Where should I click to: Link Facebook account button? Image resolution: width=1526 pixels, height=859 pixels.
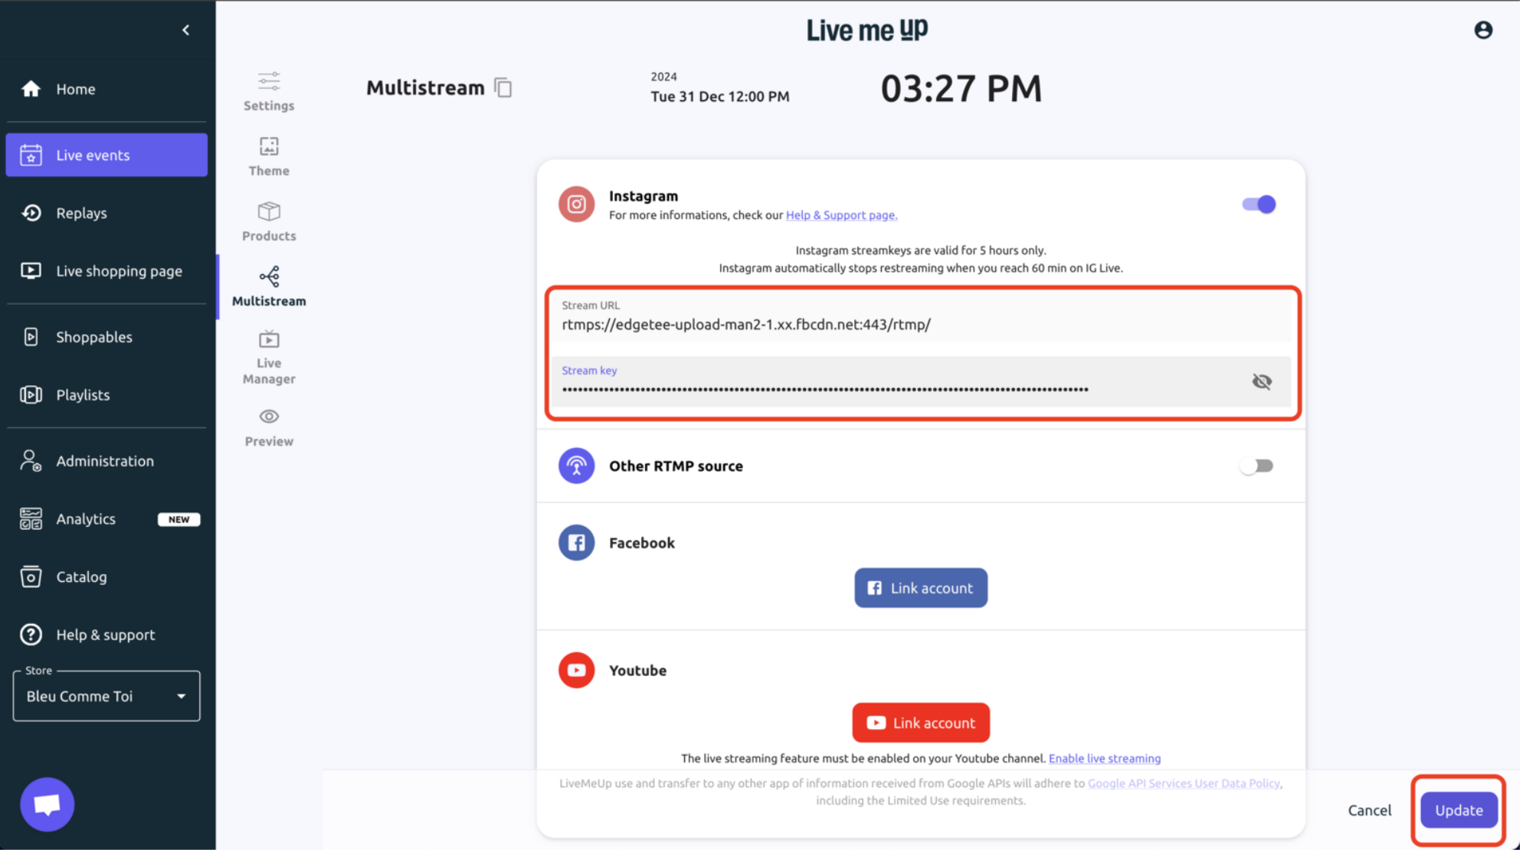tap(920, 588)
